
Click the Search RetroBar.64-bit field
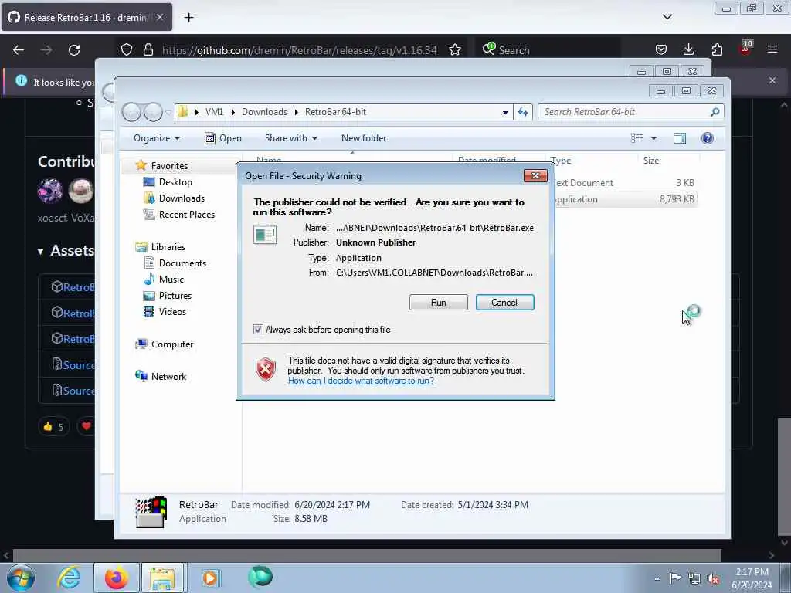point(630,112)
